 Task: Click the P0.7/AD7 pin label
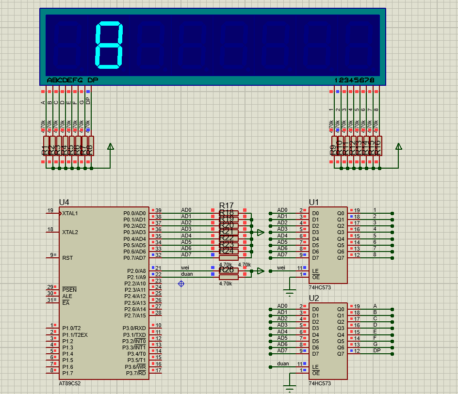[135, 258]
